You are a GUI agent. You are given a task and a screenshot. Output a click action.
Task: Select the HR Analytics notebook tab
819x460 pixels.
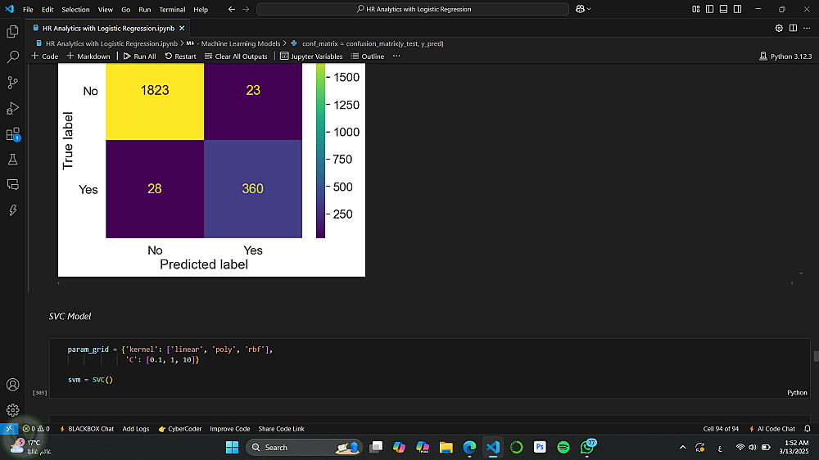[x=108, y=28]
